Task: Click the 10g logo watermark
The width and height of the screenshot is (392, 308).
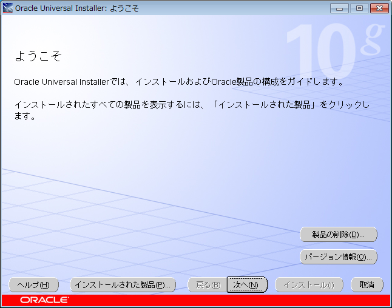Action: [334, 52]
